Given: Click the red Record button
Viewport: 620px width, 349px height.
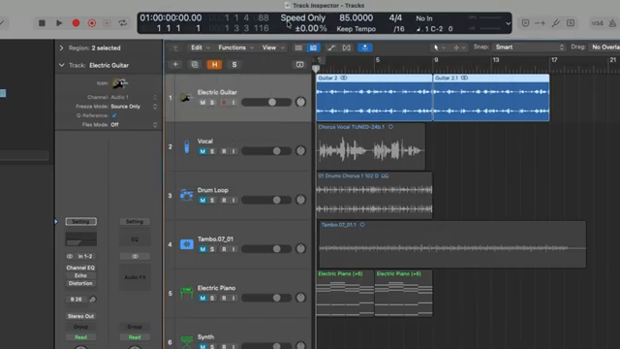Looking at the screenshot, I should pos(76,23).
